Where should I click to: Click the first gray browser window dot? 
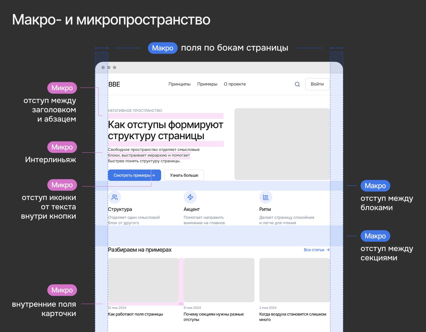coord(103,67)
